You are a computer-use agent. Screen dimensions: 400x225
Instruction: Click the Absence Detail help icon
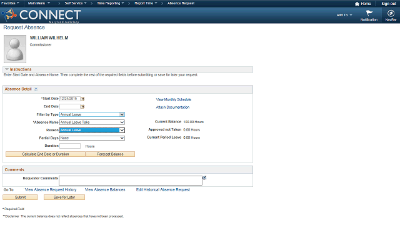(x=36, y=89)
